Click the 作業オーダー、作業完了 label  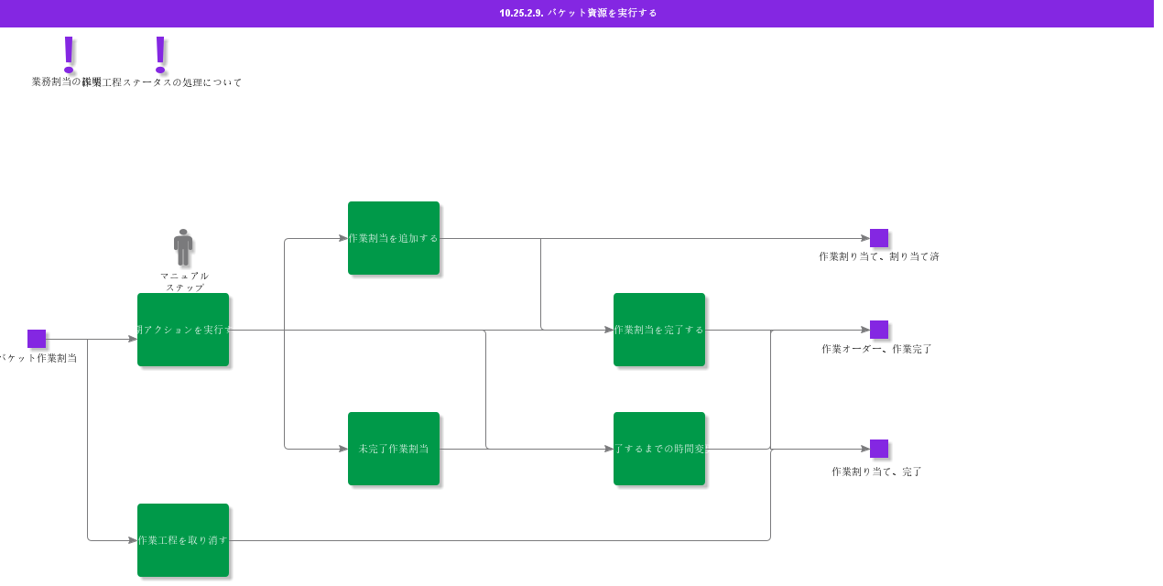click(876, 349)
